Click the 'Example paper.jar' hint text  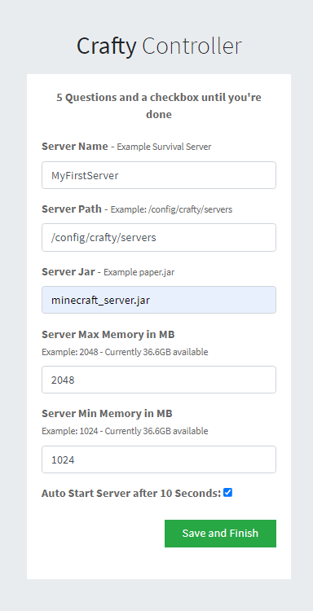[x=139, y=272]
